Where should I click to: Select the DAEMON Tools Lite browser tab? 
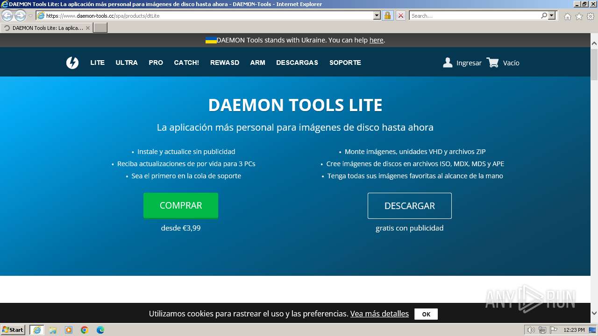47,28
